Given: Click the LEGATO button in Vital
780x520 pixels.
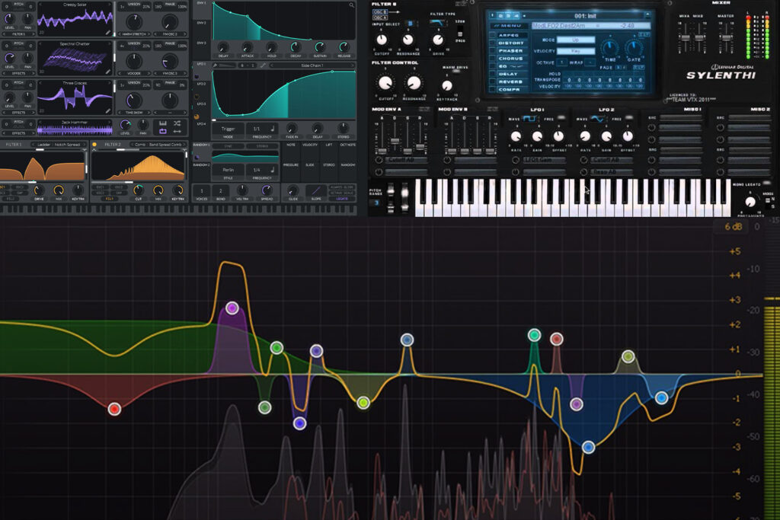Looking at the screenshot, I should pos(342,199).
